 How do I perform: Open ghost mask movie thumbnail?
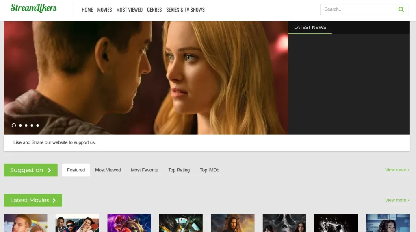tap(284, 223)
